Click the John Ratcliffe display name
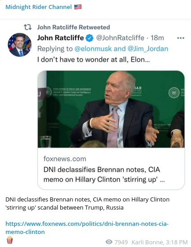The height and width of the screenshot is (247, 191). coord(60,38)
